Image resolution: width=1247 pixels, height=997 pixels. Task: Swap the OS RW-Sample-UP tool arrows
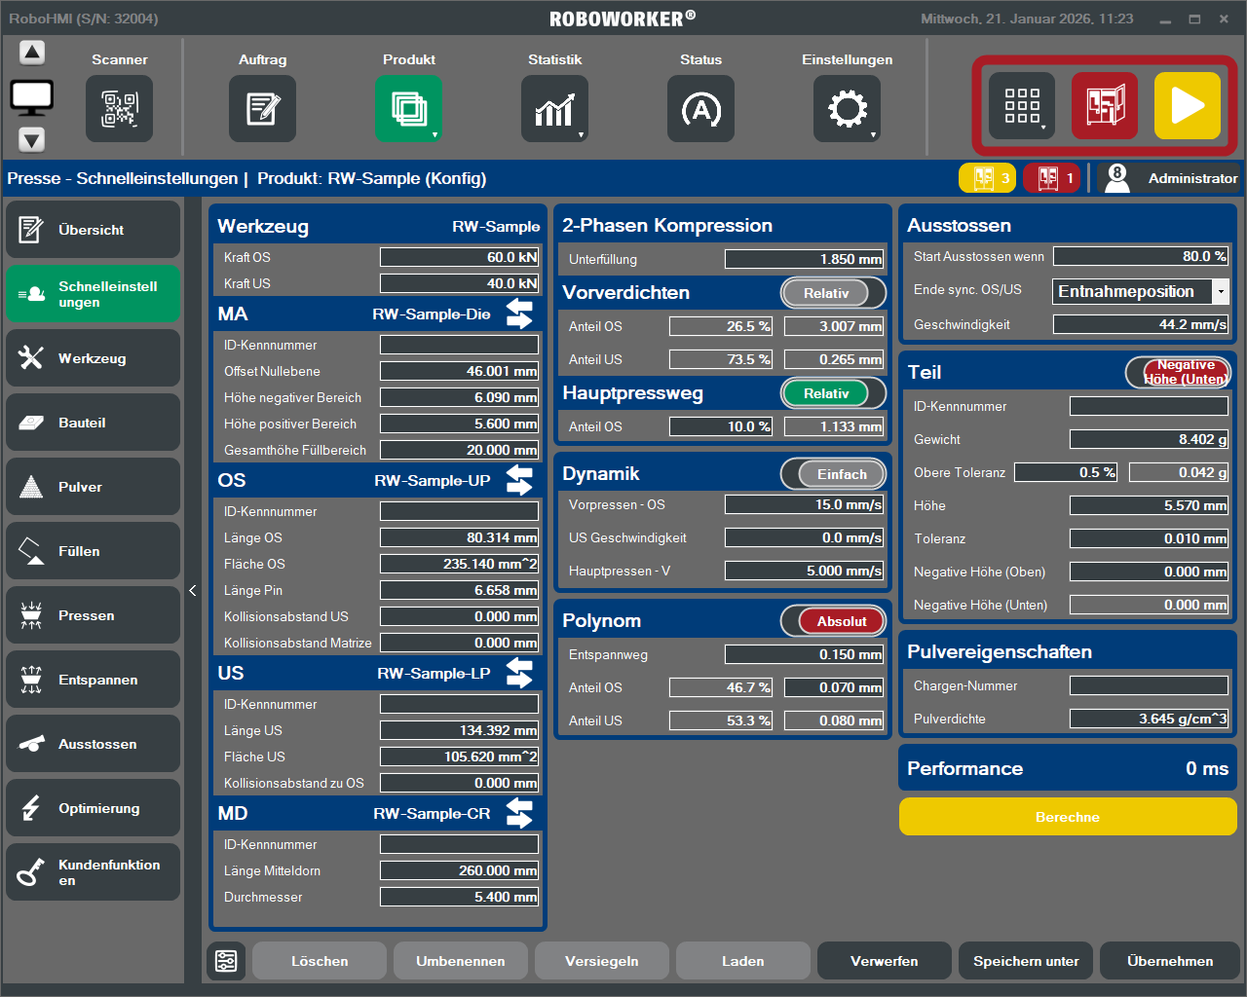coord(519,480)
